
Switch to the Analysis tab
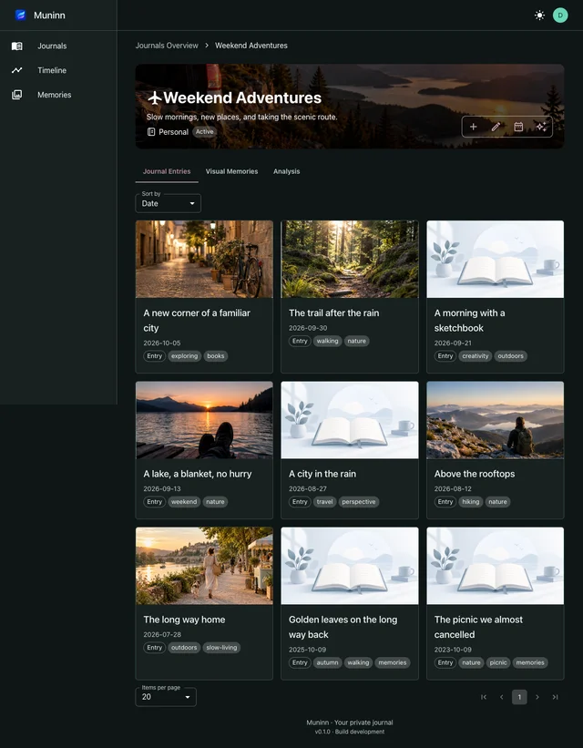coord(286,171)
